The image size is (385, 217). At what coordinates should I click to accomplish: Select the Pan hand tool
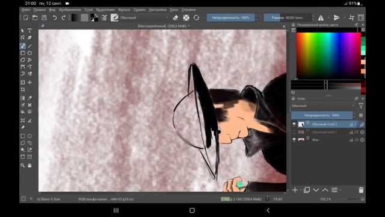coord(29,165)
